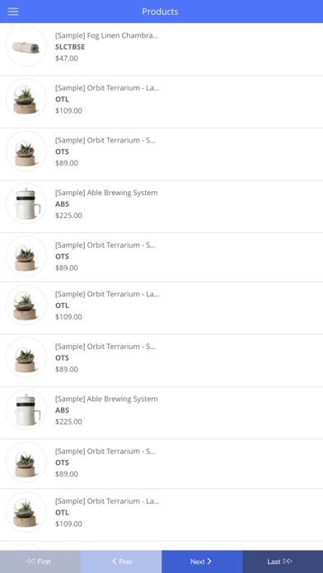Tap the second Able Brewing System thumbnail

click(26, 410)
